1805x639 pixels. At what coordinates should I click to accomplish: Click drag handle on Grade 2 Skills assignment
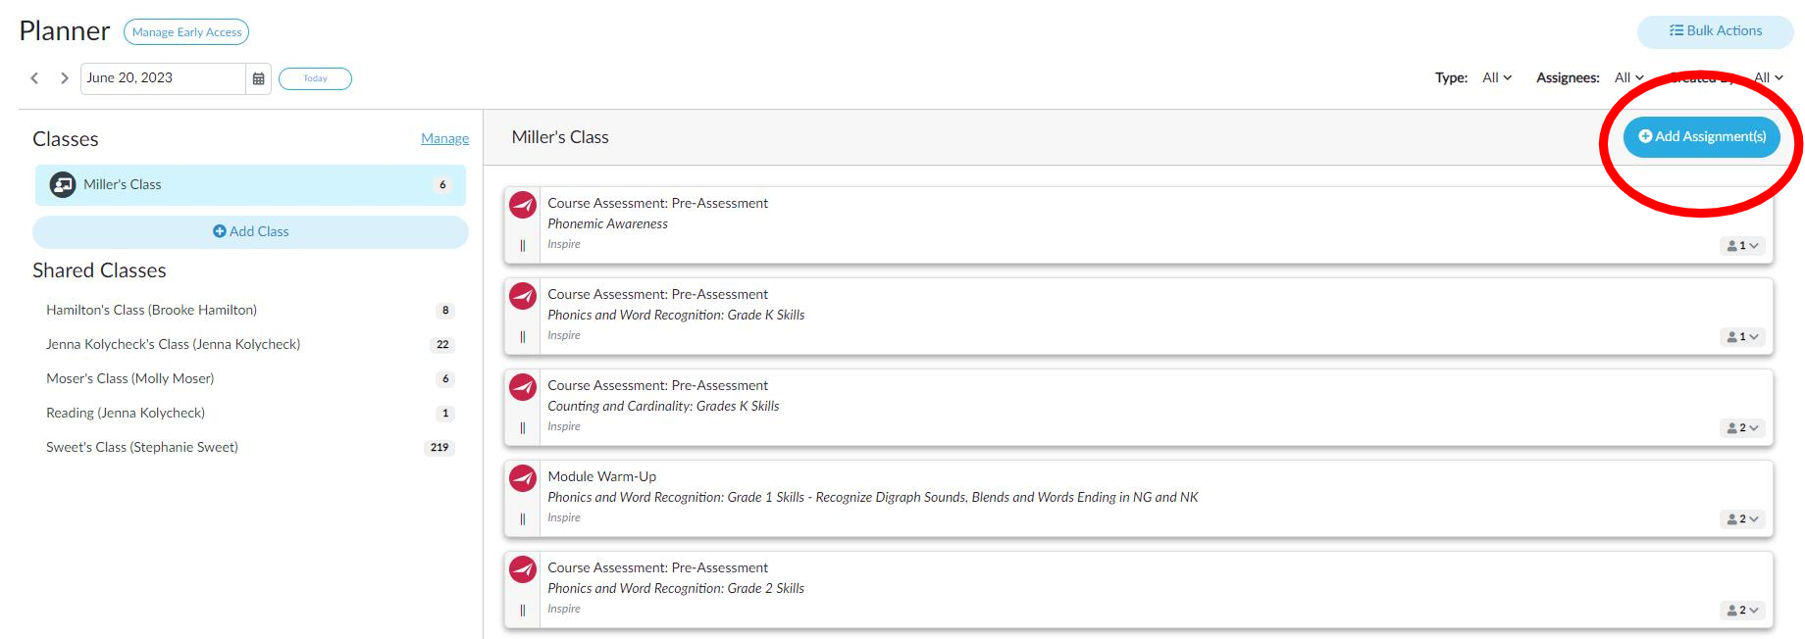pos(523,611)
